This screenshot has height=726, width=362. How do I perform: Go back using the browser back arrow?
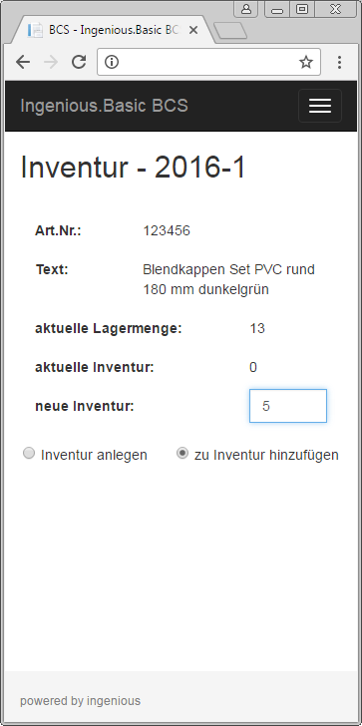point(23,62)
